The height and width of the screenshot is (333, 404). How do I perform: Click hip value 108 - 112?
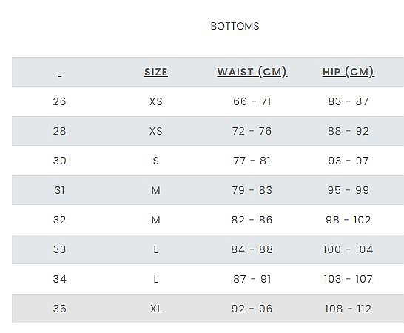click(348, 309)
